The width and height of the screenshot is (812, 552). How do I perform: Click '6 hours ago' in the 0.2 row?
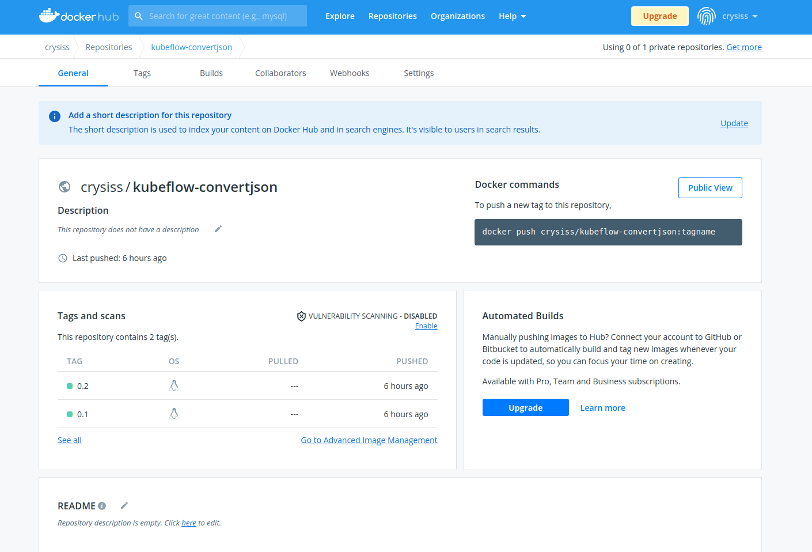[406, 386]
